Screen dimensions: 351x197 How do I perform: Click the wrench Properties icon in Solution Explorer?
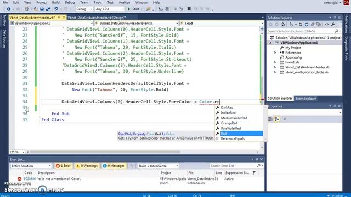[333, 24]
